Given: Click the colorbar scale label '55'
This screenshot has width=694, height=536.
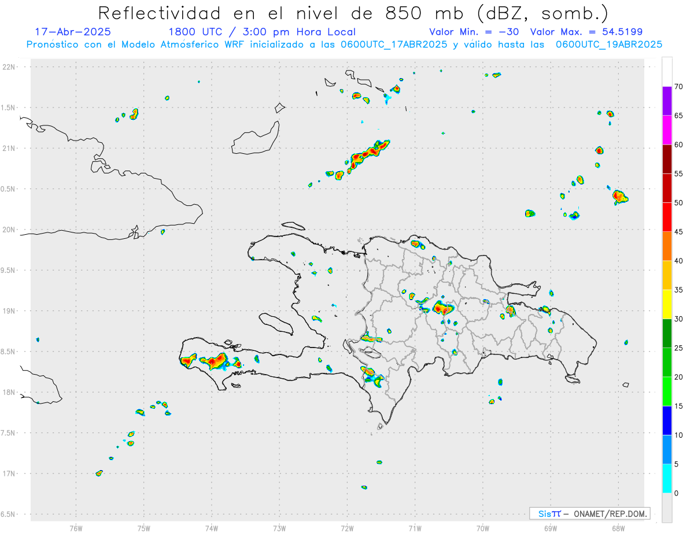Looking at the screenshot, I should click(678, 173).
